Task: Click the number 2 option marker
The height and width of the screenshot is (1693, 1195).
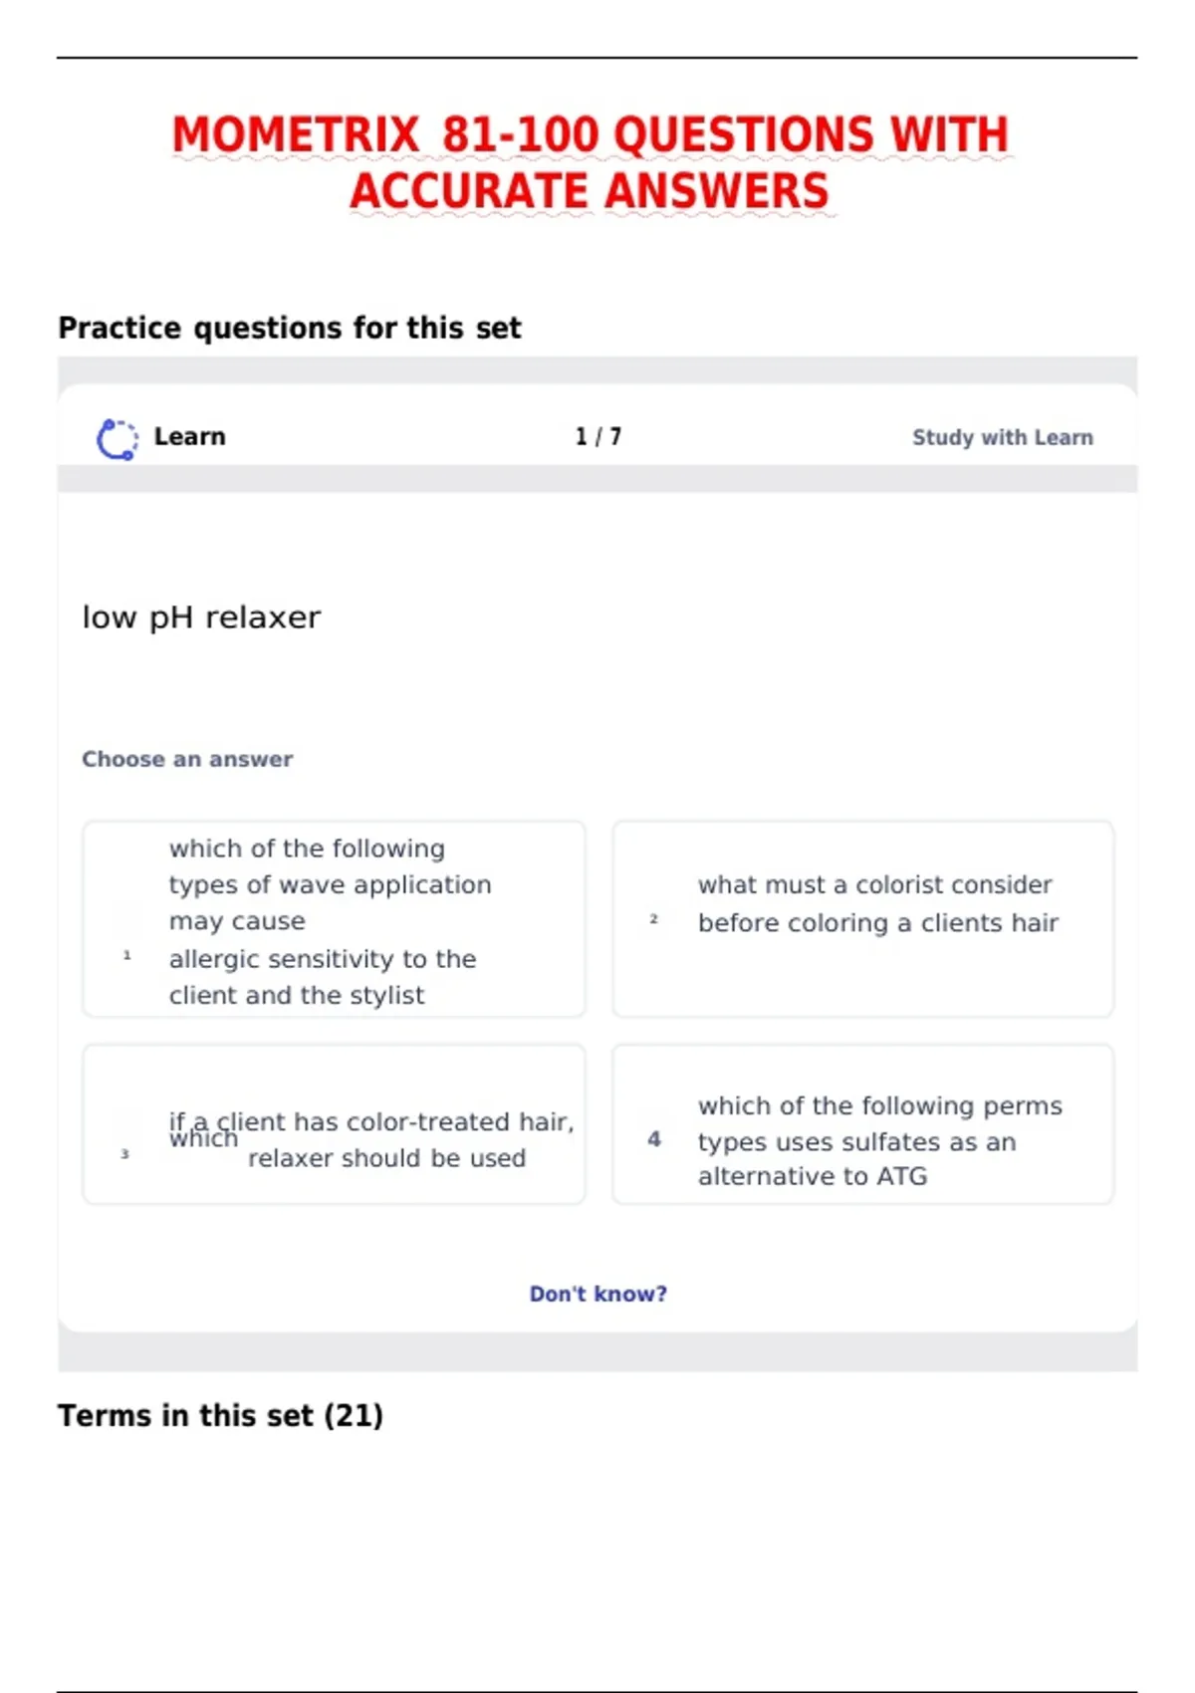Action: coord(653,919)
